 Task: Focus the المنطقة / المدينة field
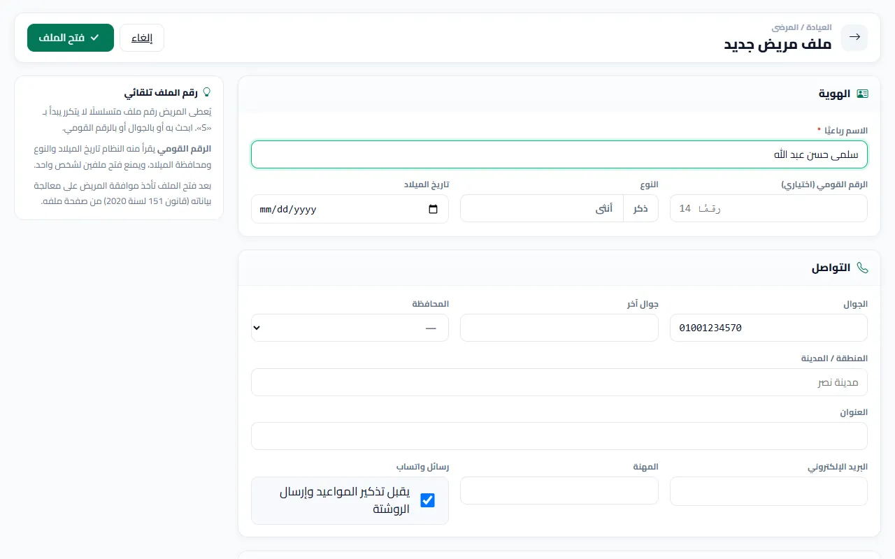[559, 382]
